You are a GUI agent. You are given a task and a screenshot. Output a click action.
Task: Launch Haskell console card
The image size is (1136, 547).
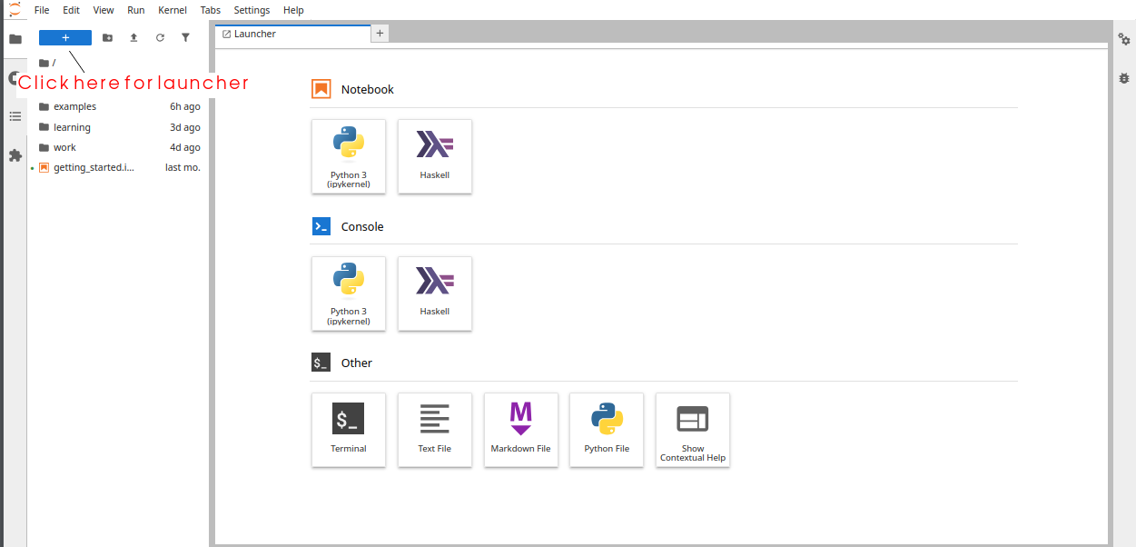435,293
